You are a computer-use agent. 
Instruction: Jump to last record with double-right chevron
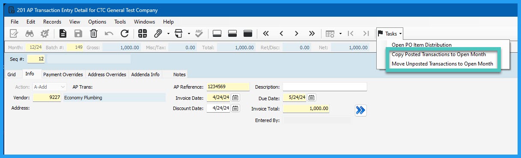coord(312,33)
